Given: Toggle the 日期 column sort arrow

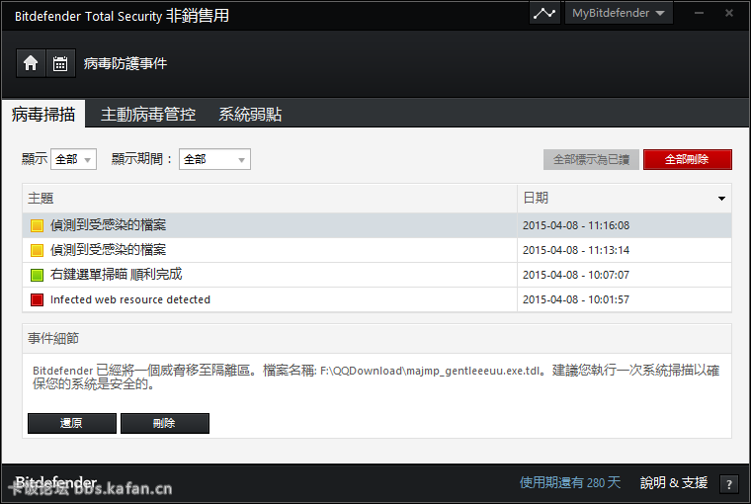Looking at the screenshot, I should [x=721, y=199].
